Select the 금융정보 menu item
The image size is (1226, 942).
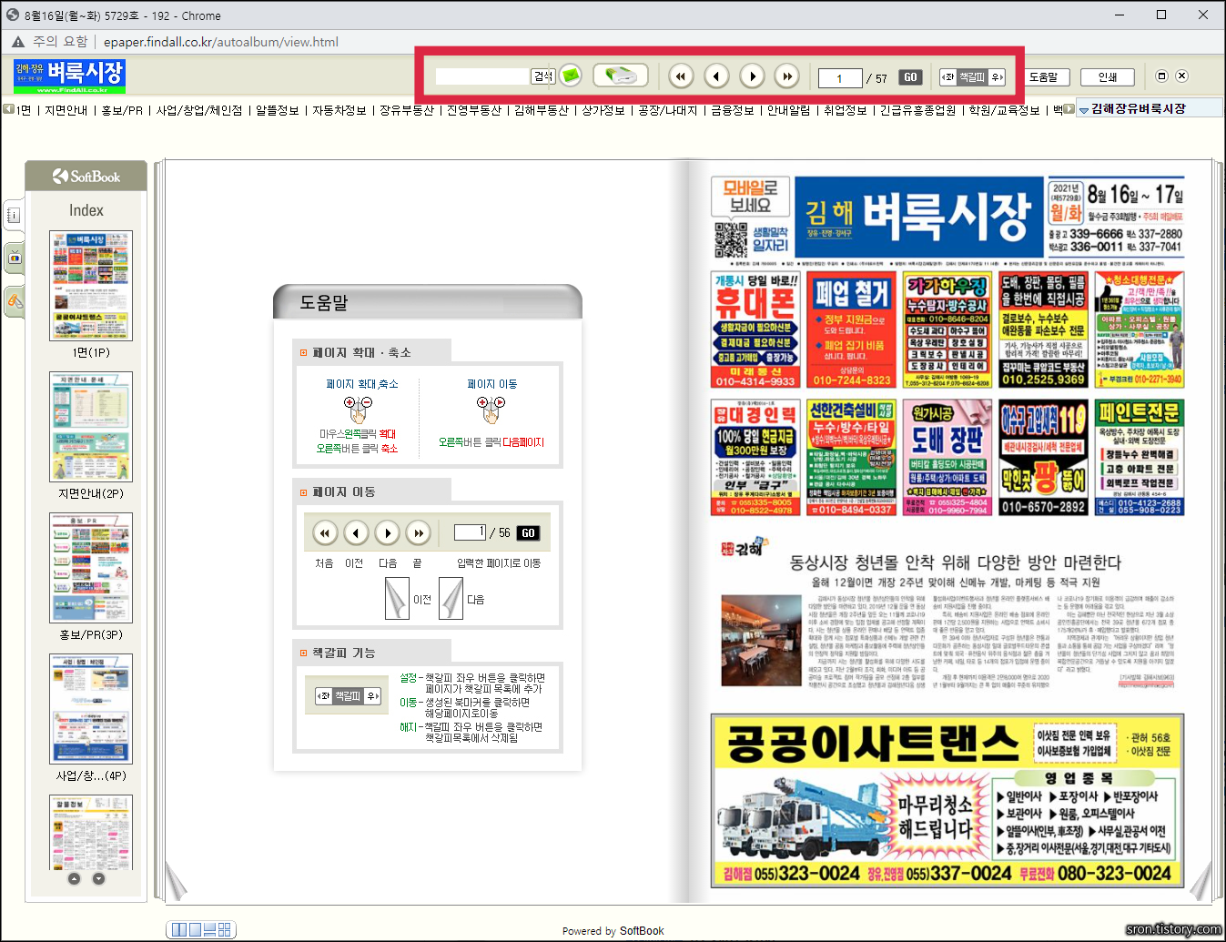(x=733, y=110)
